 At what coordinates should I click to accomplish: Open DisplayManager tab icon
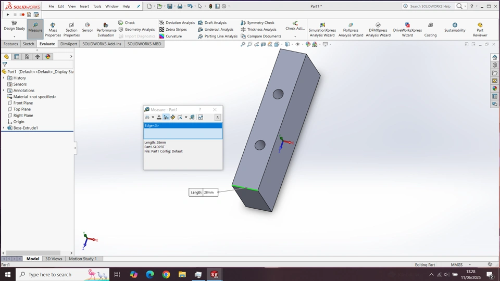pyautogui.click(x=48, y=57)
